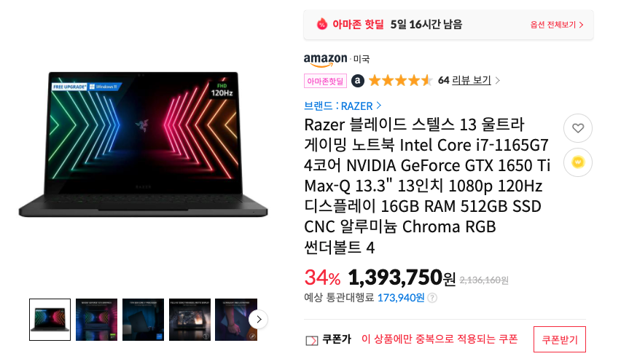621x359 pixels.
Task: Open 64 리뷰 보기 reviews link
Action: [x=469, y=80]
